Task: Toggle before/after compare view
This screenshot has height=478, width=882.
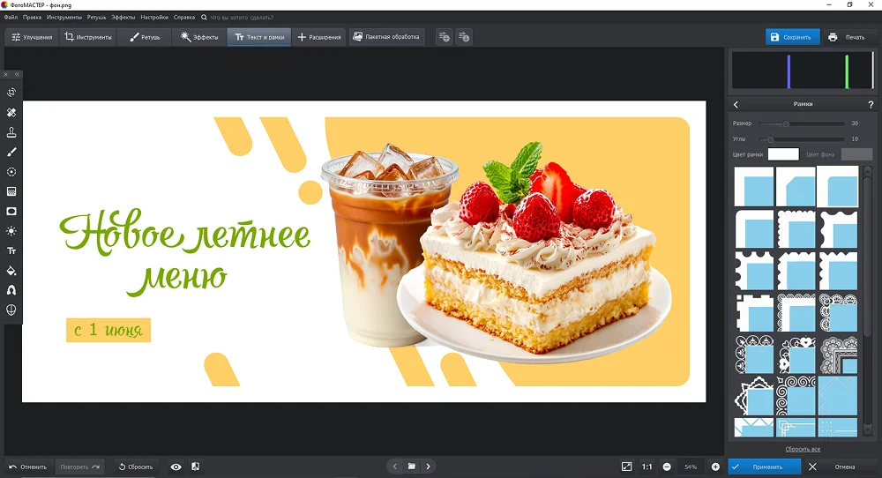Action: point(195,467)
